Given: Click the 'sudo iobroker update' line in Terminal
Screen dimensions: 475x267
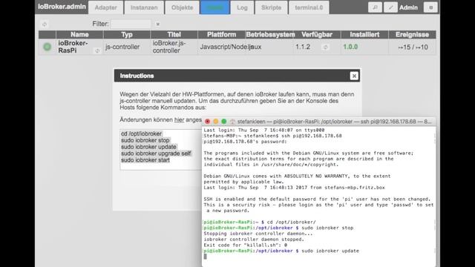Looking at the screenshot, I should (x=281, y=251).
